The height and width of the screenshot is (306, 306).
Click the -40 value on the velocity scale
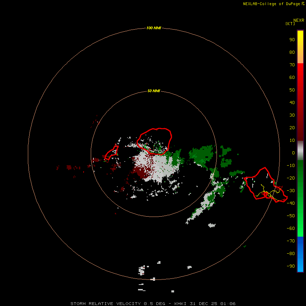pos(291,203)
